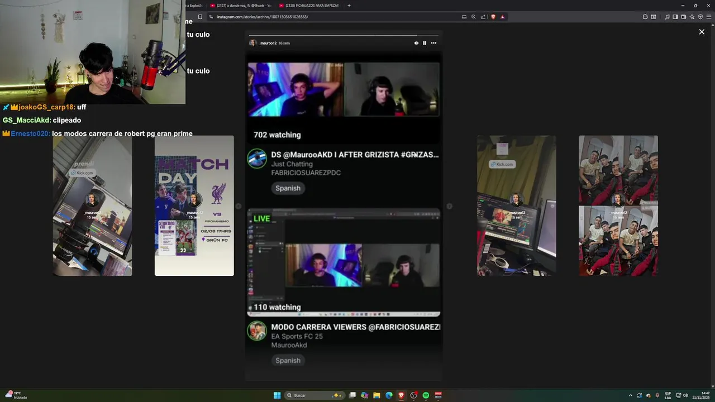Click the blue-striped channel avatar of first stream
Screen dimensions: 715x402
tap(257, 159)
